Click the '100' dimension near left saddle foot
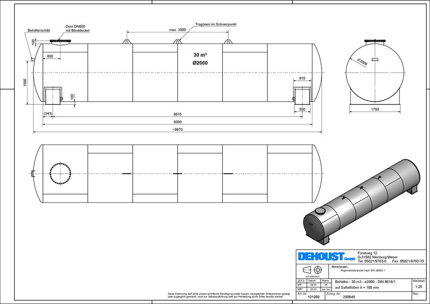Viewport: 430px width, 304px height. 72,97
